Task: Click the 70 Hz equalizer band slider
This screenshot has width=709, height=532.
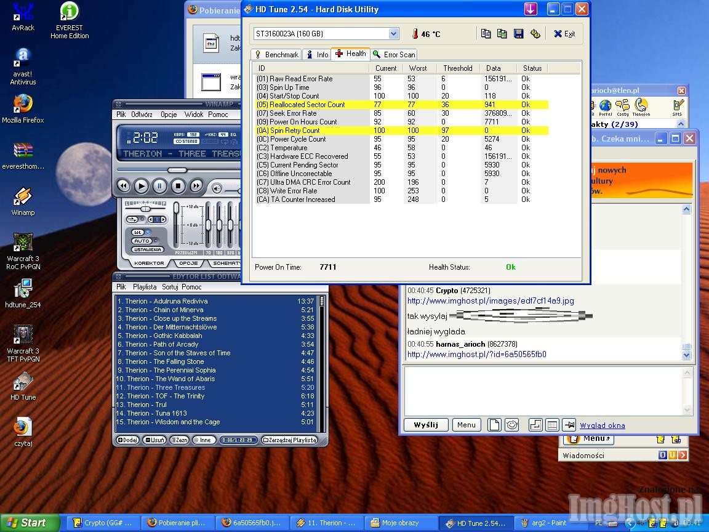Action: point(209,225)
